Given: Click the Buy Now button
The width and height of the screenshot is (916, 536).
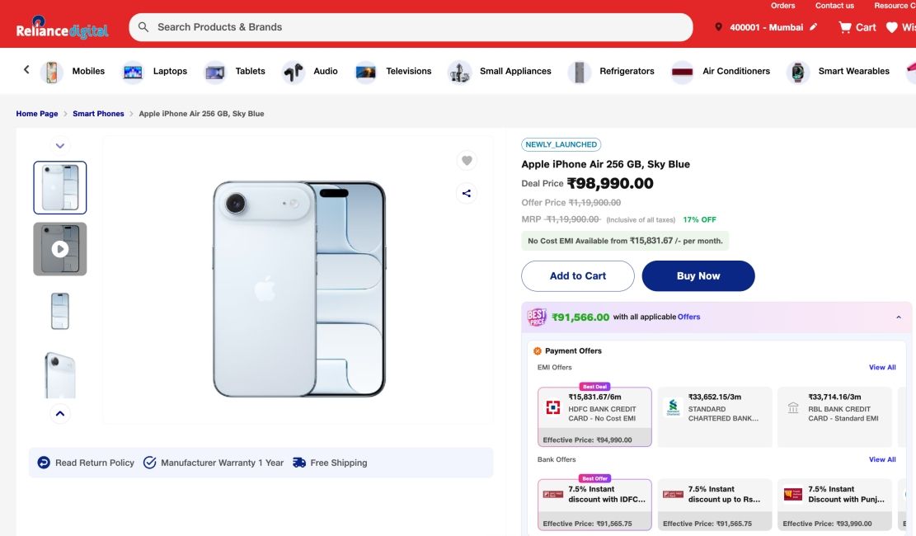Looking at the screenshot, I should tap(698, 276).
